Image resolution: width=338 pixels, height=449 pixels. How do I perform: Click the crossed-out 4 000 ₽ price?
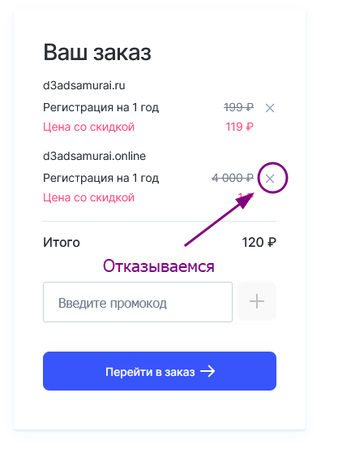[x=233, y=178]
